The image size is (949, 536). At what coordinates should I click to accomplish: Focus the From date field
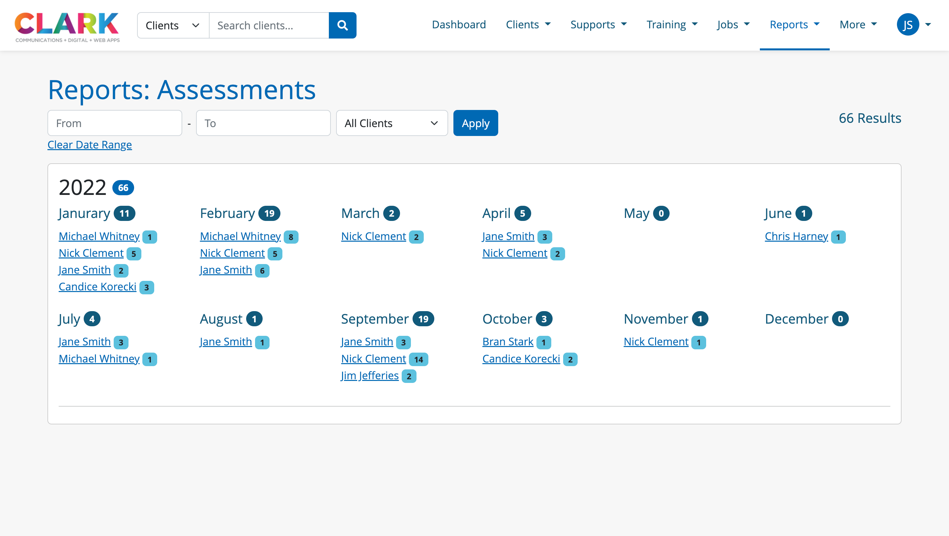115,123
